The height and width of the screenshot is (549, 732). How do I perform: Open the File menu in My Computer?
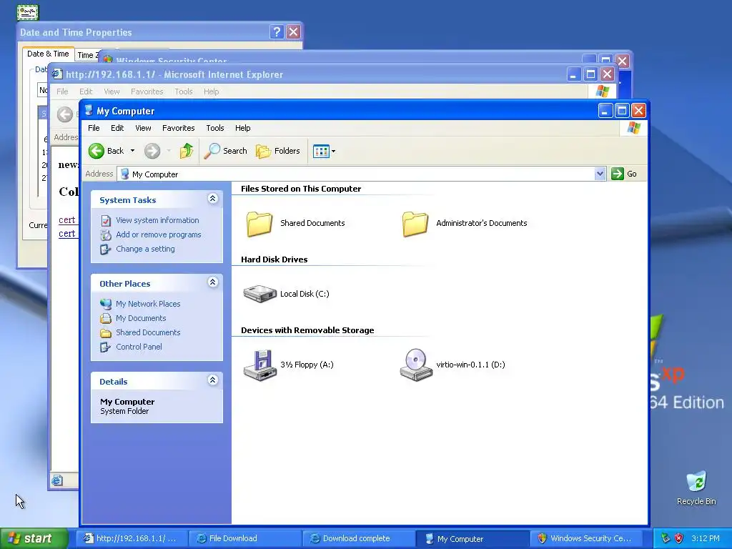pyautogui.click(x=94, y=128)
